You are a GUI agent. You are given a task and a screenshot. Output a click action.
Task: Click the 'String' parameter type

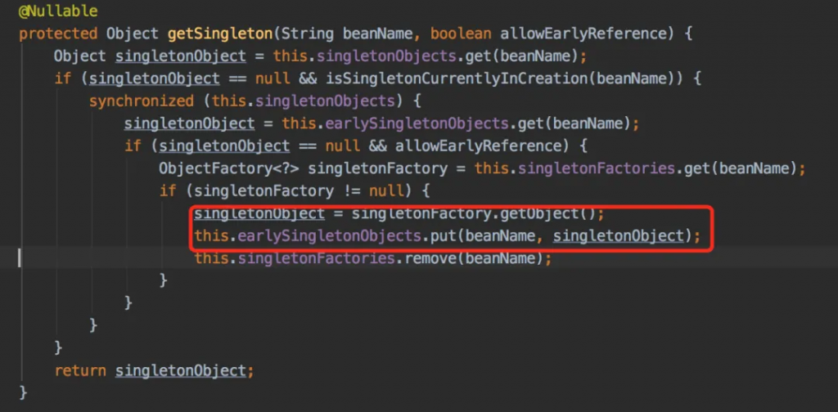tap(307, 34)
